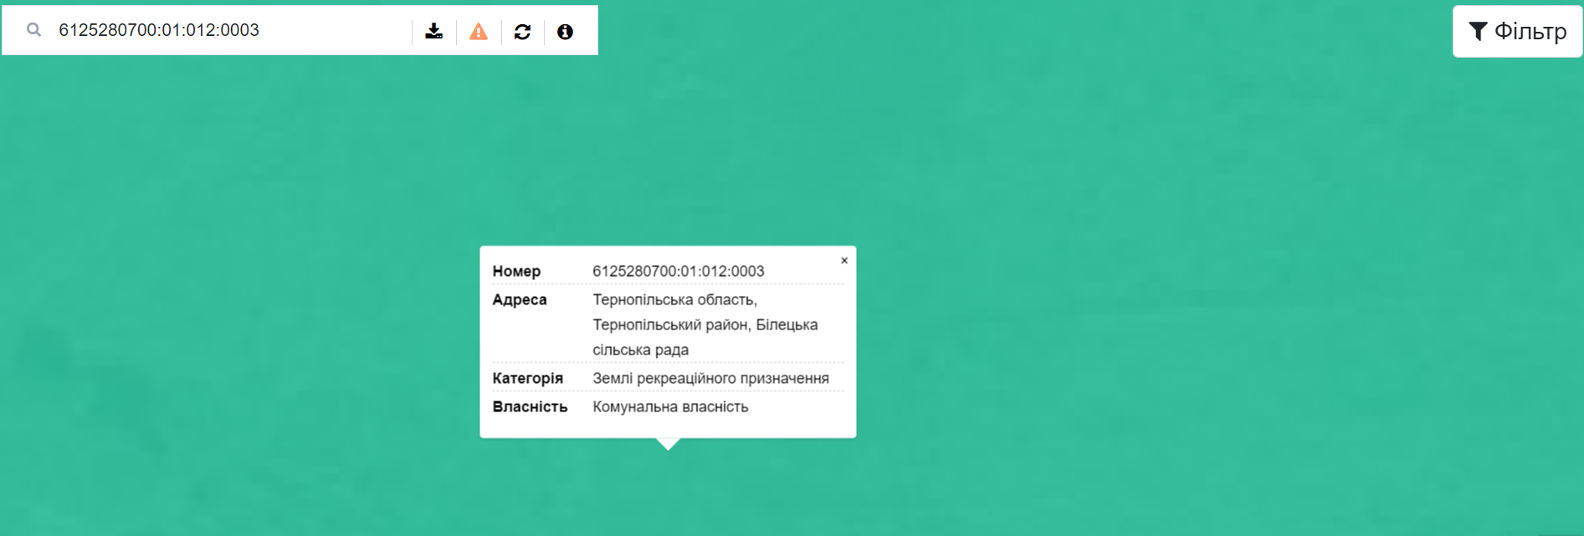Close the parcel info popup
The image size is (1584, 536).
844,260
